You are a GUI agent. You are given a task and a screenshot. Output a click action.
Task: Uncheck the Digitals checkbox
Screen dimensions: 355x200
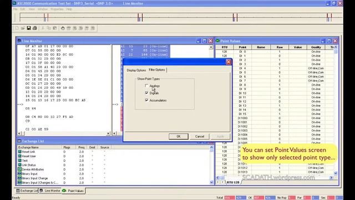click(146, 93)
